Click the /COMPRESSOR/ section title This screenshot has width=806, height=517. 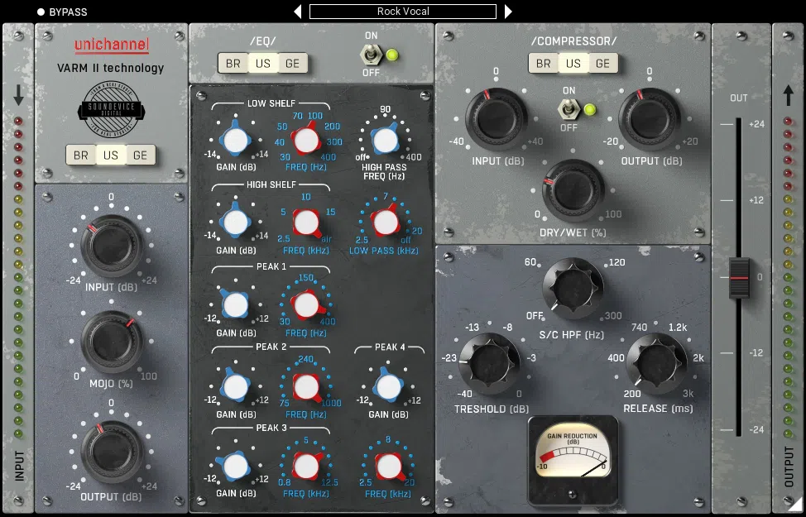click(x=573, y=41)
